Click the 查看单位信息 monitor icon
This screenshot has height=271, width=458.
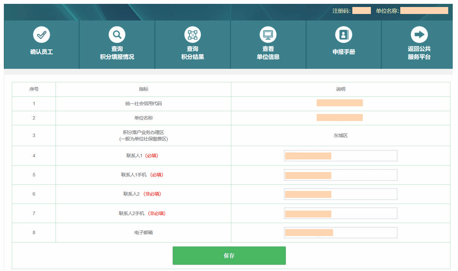(x=268, y=34)
